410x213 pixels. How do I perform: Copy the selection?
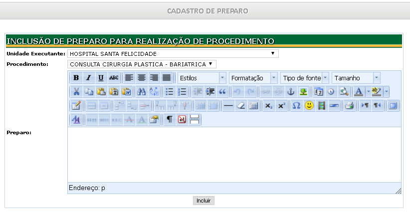[89, 92]
